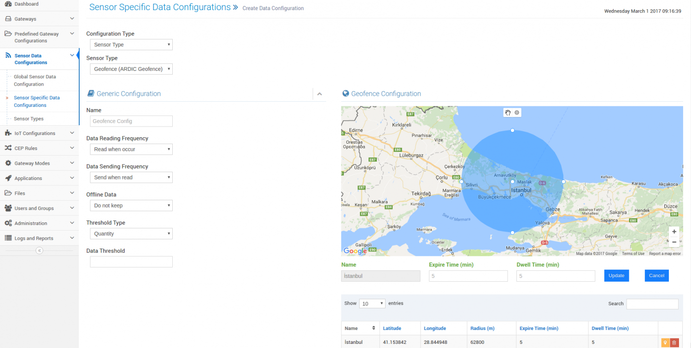Click the globe icon beside Geofence Configuration
This screenshot has width=691, height=348.
coord(345,93)
